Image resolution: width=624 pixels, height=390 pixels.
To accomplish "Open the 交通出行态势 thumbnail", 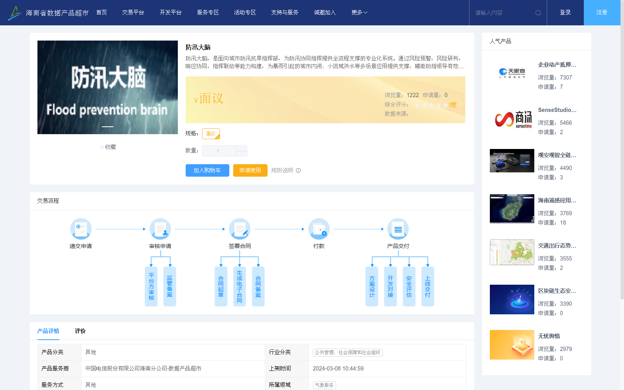I will point(512,252).
